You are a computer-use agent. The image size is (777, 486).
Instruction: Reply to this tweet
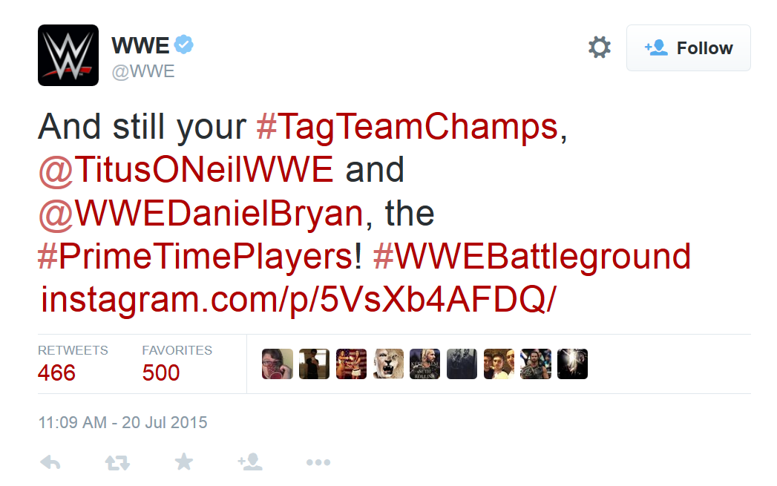tap(50, 462)
